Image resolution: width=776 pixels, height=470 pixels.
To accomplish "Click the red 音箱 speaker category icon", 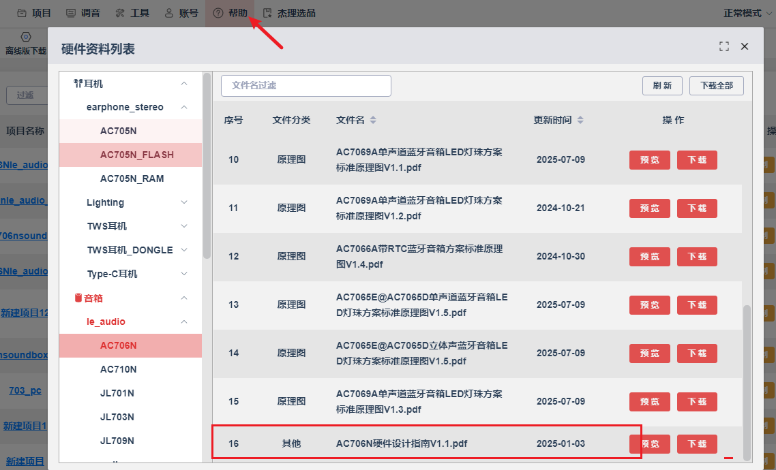I will 78,298.
